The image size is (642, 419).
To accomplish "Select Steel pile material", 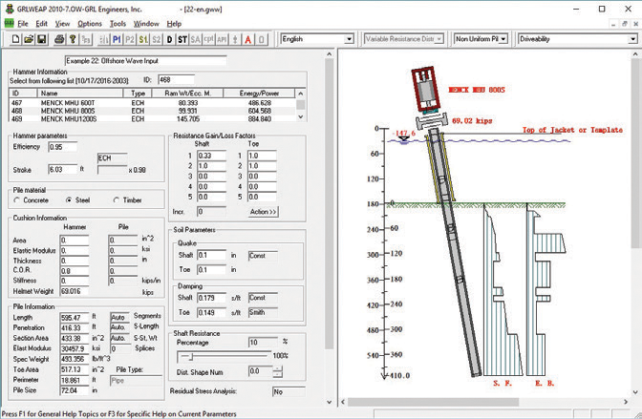I will coord(69,199).
